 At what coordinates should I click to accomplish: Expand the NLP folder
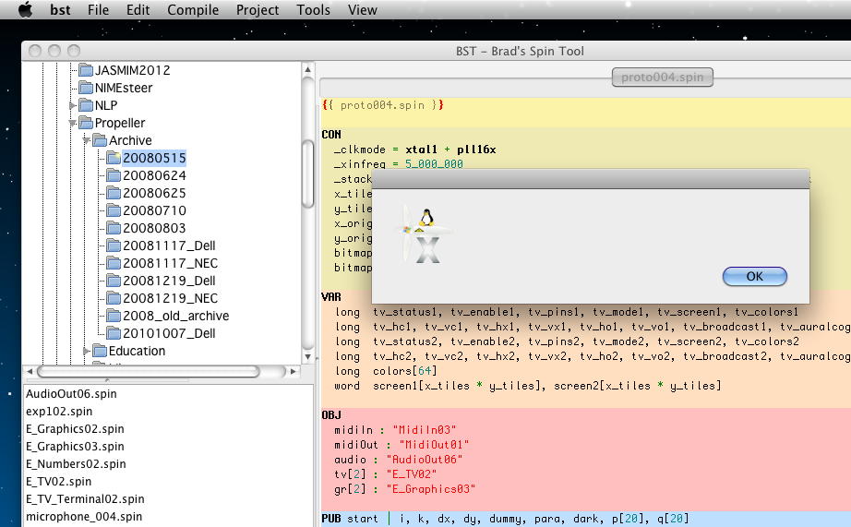73,105
